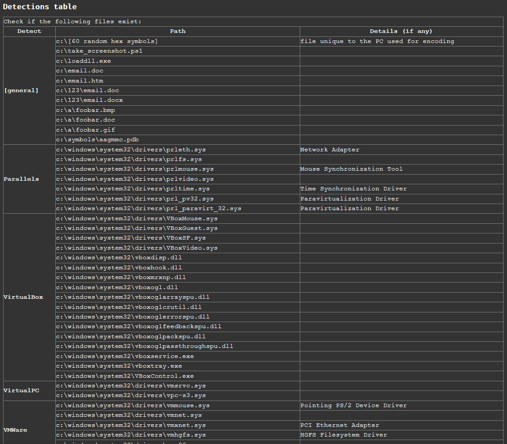The width and height of the screenshot is (507, 444).
Task: Click the VBoxGuest.sys driver path
Action: (137, 228)
